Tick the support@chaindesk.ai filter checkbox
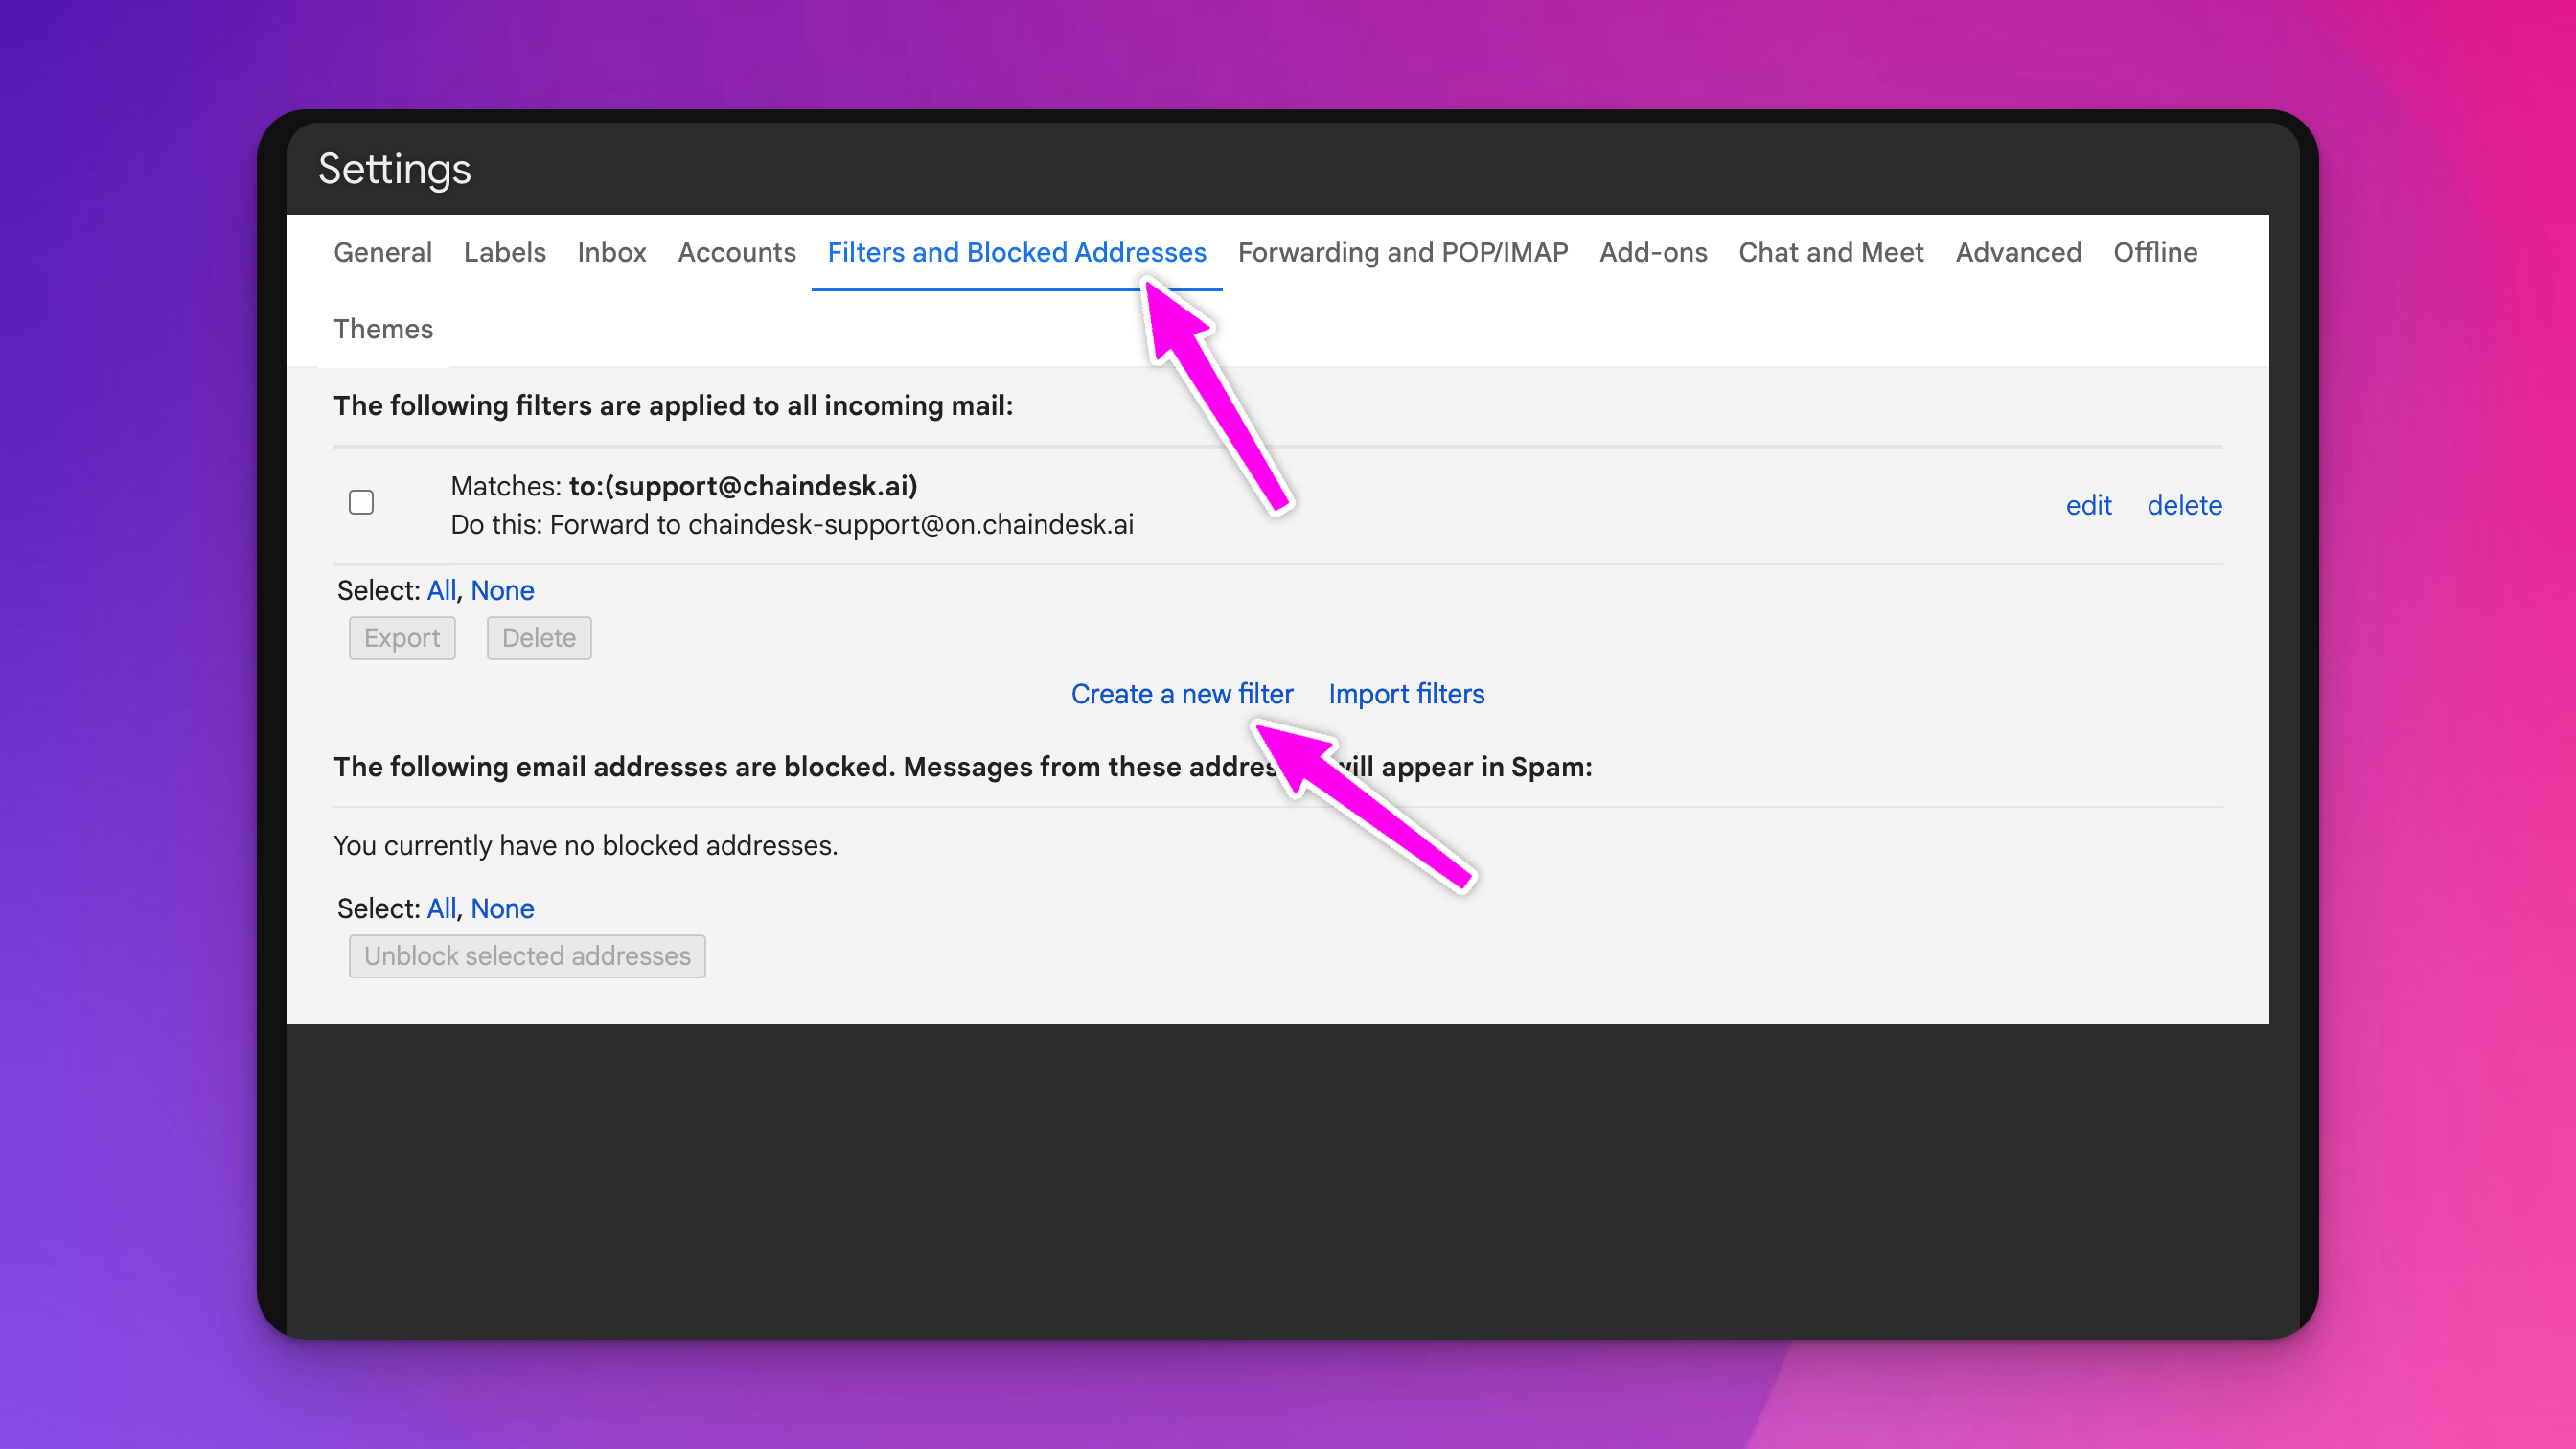The width and height of the screenshot is (2576, 1449). coord(361,502)
